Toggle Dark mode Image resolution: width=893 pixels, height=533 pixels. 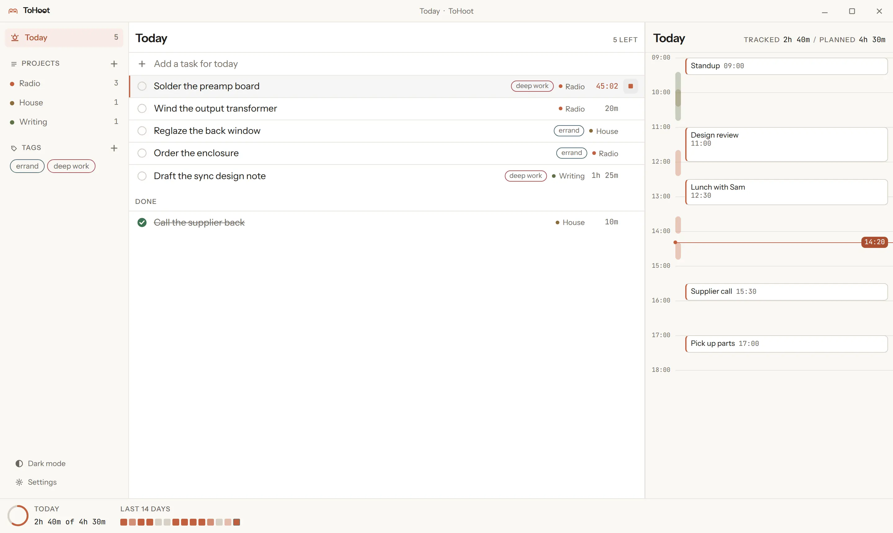(x=41, y=464)
